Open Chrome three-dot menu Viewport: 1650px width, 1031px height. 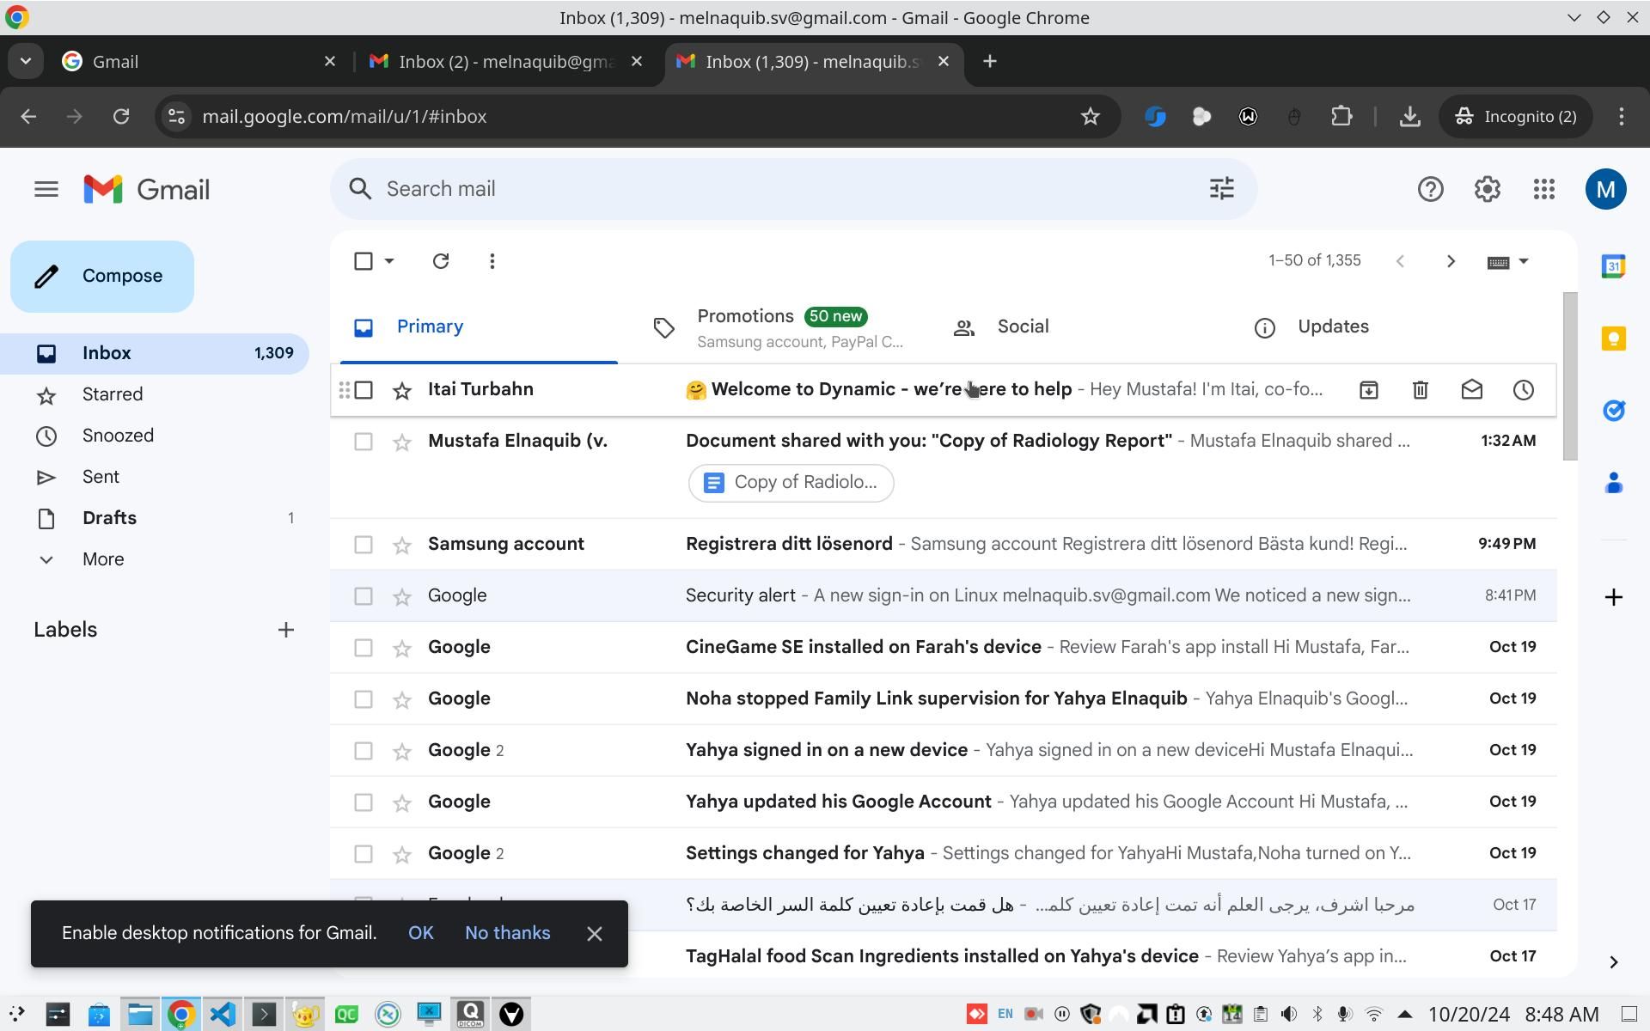point(1621,116)
